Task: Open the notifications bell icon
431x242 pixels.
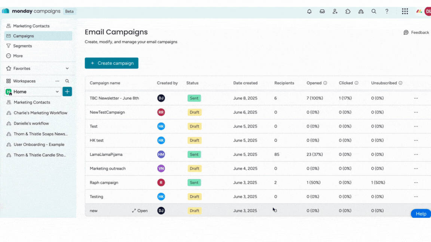Action: (309, 11)
